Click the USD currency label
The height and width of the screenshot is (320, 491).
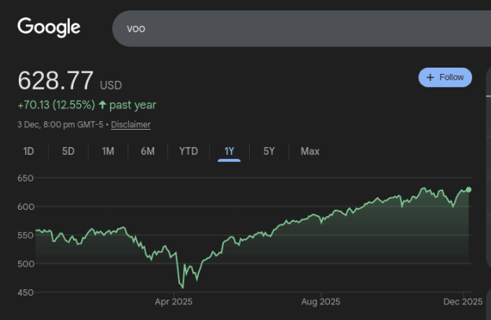tap(111, 85)
